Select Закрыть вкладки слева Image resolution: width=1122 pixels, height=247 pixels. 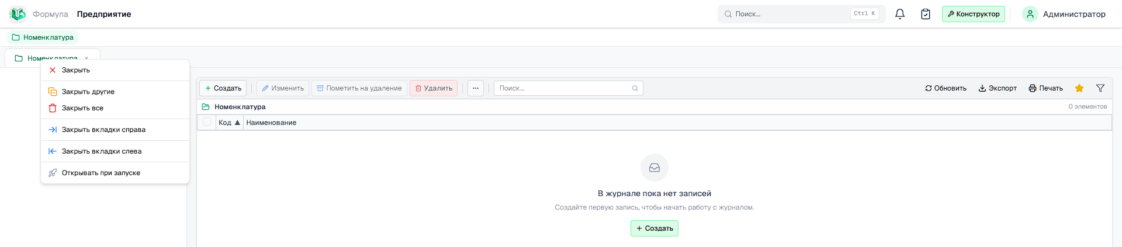point(115,151)
